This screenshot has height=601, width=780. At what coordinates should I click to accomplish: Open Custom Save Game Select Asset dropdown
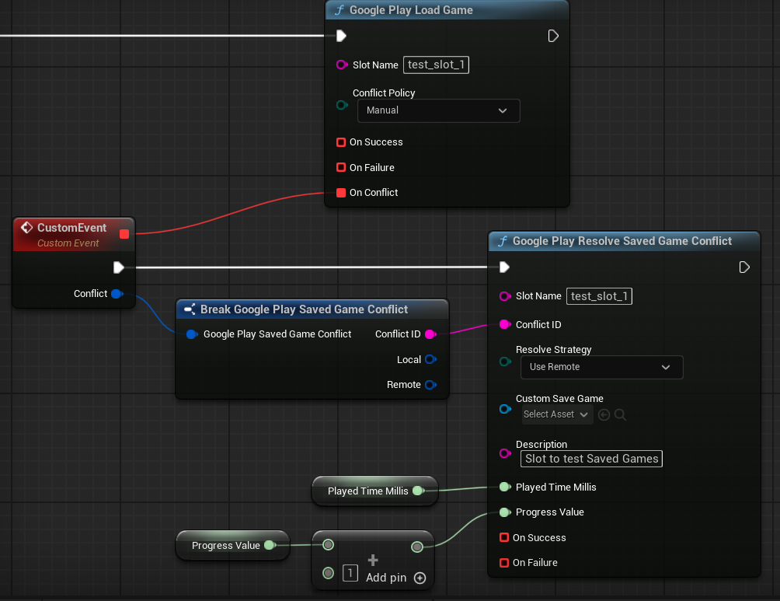[557, 414]
